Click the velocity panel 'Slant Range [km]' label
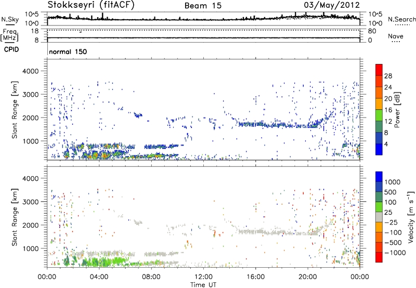The height and width of the screenshot is (288, 416). click(x=15, y=217)
